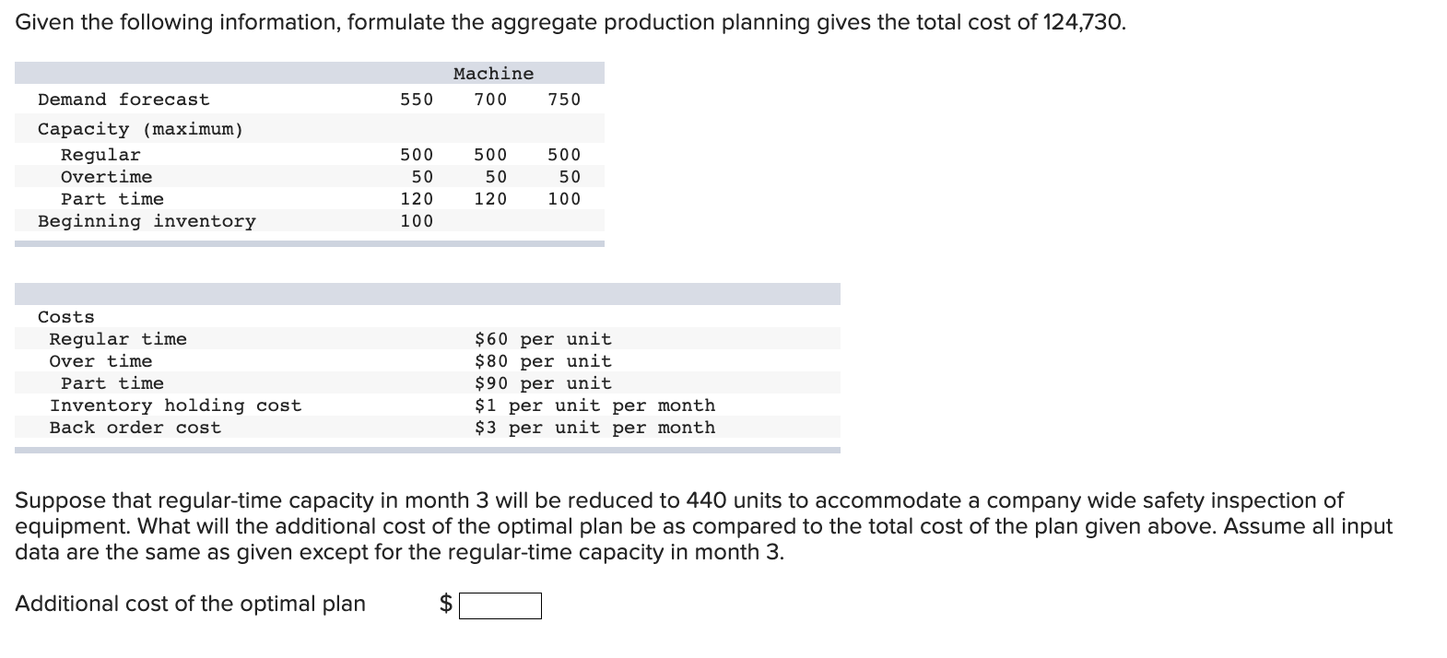Select the Capacity (maximum) label
The height and width of the screenshot is (658, 1447).
[x=141, y=129]
